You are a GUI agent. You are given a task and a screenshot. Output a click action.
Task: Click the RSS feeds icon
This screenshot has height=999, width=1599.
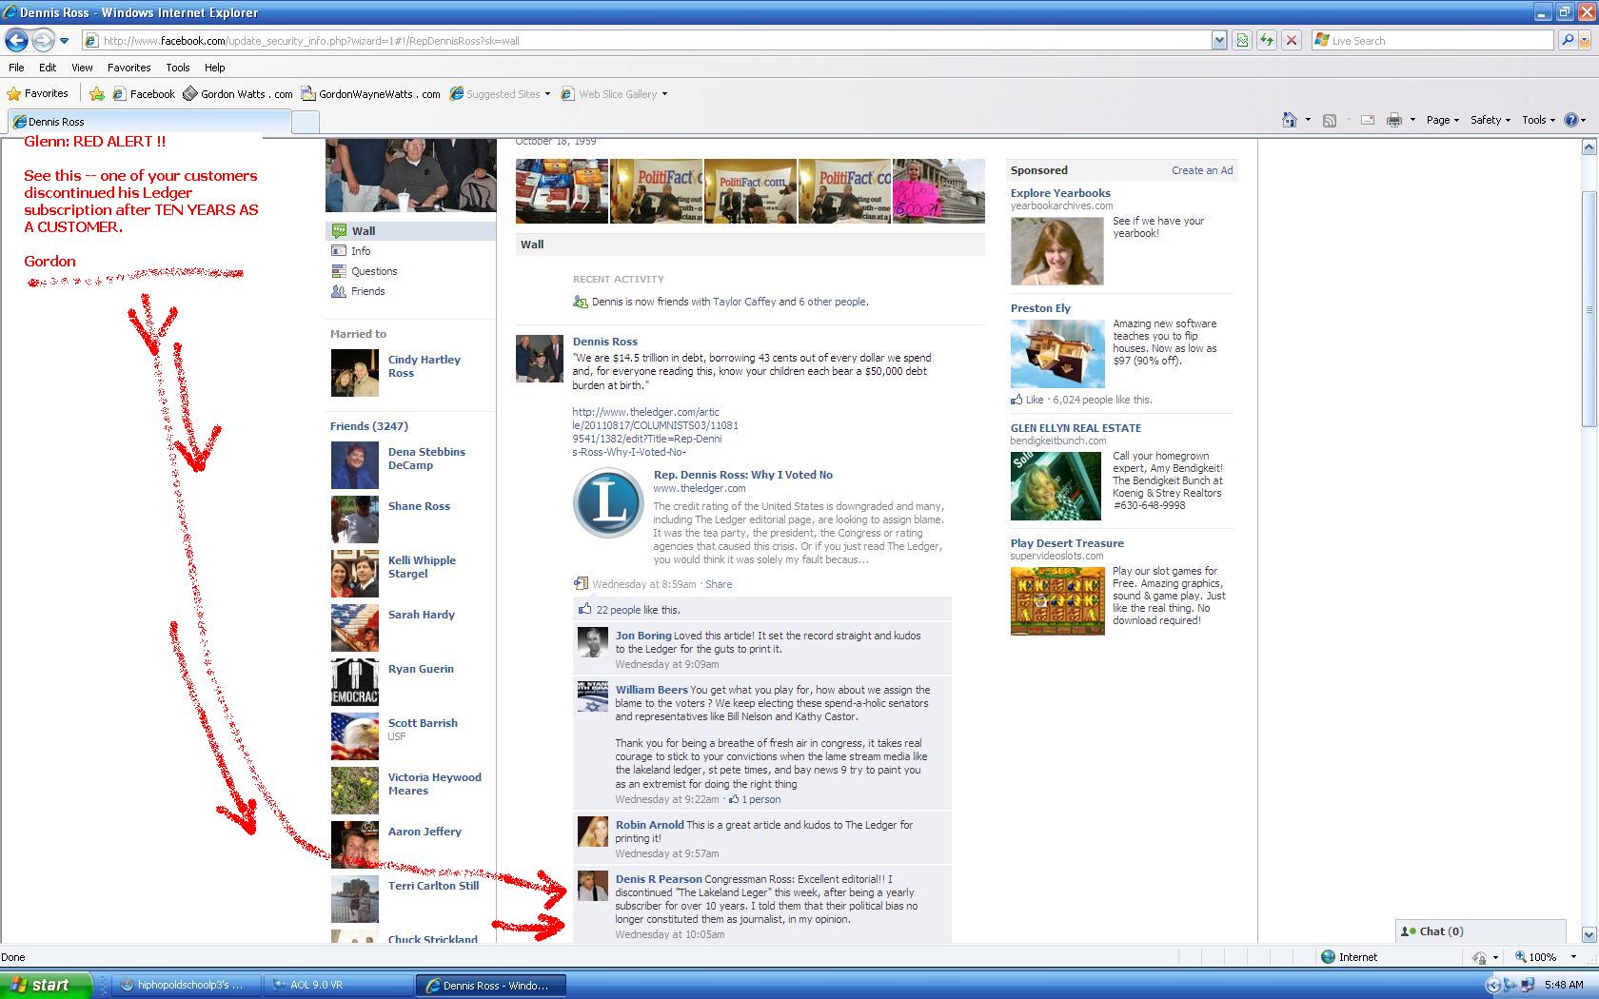[1330, 120]
